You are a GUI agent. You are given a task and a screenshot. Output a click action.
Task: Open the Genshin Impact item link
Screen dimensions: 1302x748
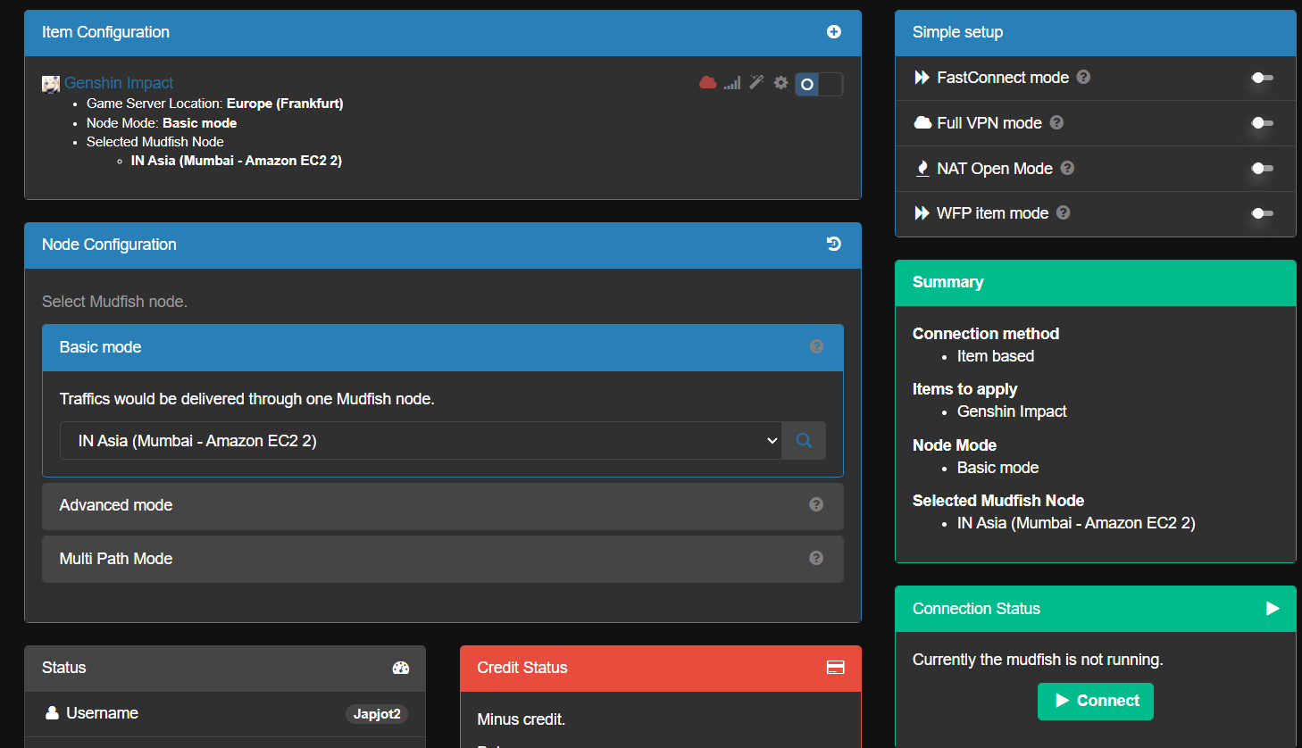coord(119,83)
